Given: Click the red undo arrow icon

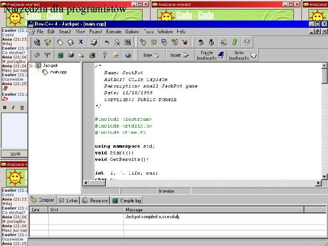Looking at the screenshot, I should (x=107, y=42).
